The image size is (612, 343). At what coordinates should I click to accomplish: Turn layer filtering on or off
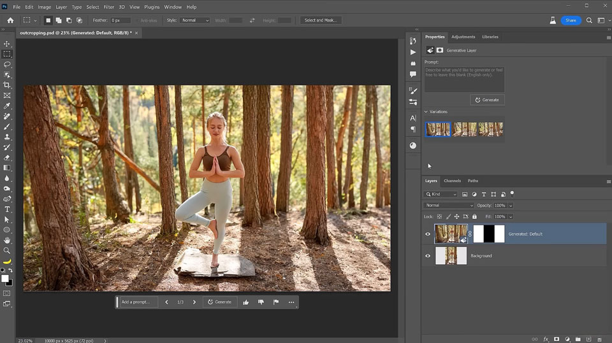tap(512, 193)
